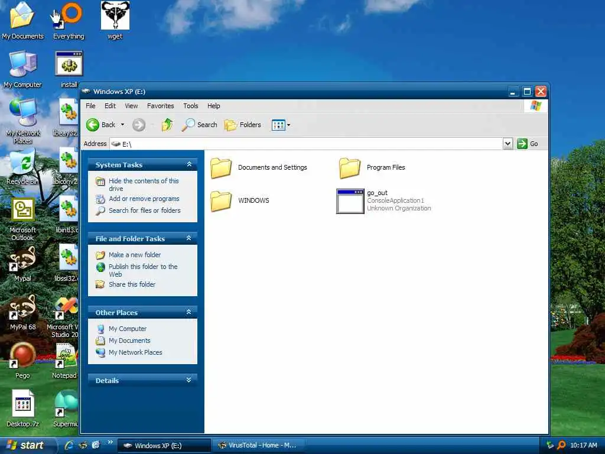Select My Documents desktop icon
This screenshot has width=605, height=454.
(x=22, y=21)
